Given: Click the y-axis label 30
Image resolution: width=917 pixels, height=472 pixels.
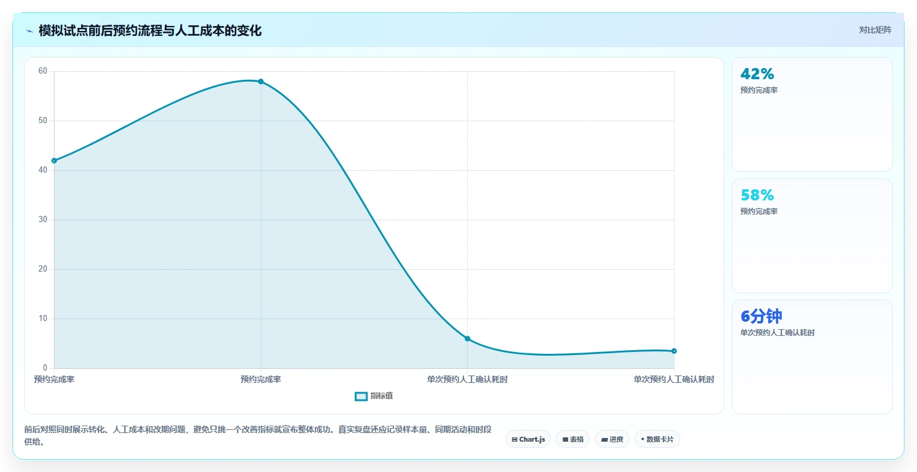Looking at the screenshot, I should [43, 220].
